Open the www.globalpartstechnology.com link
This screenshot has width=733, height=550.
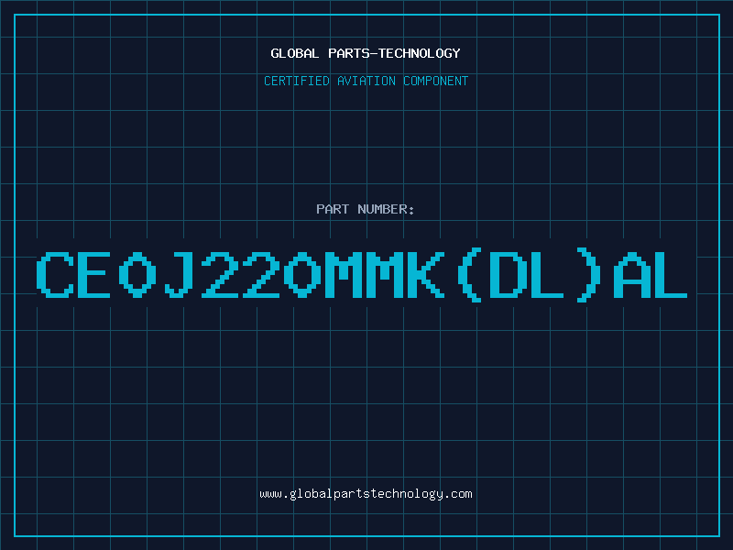tap(366, 494)
